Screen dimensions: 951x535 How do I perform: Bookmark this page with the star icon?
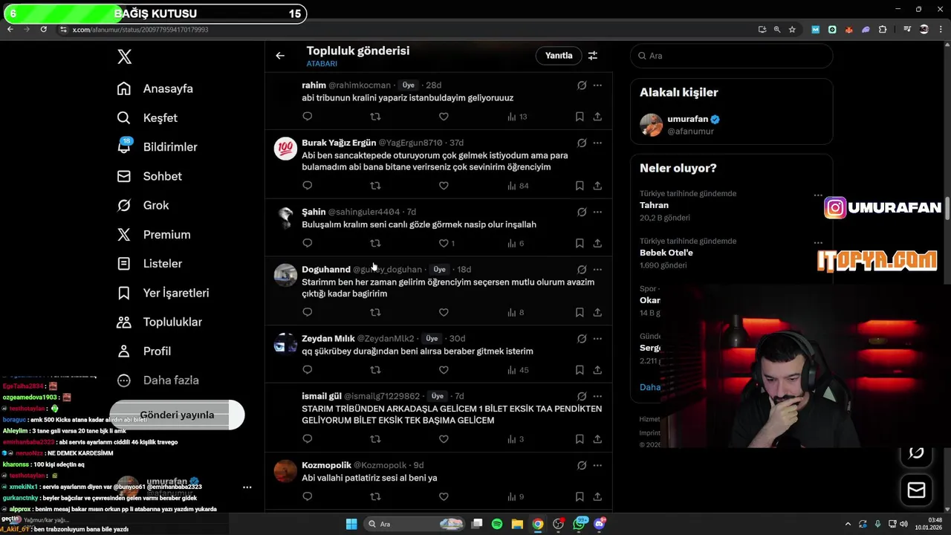[792, 30]
